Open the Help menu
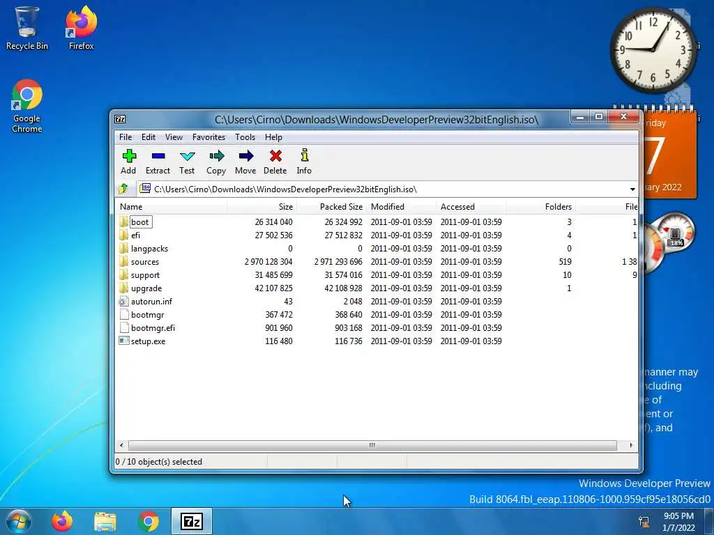 click(x=273, y=137)
